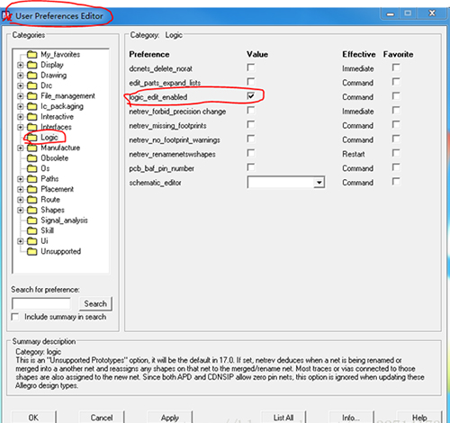Mark netrev_renamenetswshapes as favorite
The width and height of the screenshot is (450, 423).
coord(396,153)
